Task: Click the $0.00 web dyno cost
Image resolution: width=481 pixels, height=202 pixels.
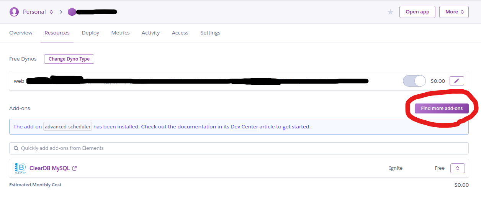Action: [x=438, y=81]
